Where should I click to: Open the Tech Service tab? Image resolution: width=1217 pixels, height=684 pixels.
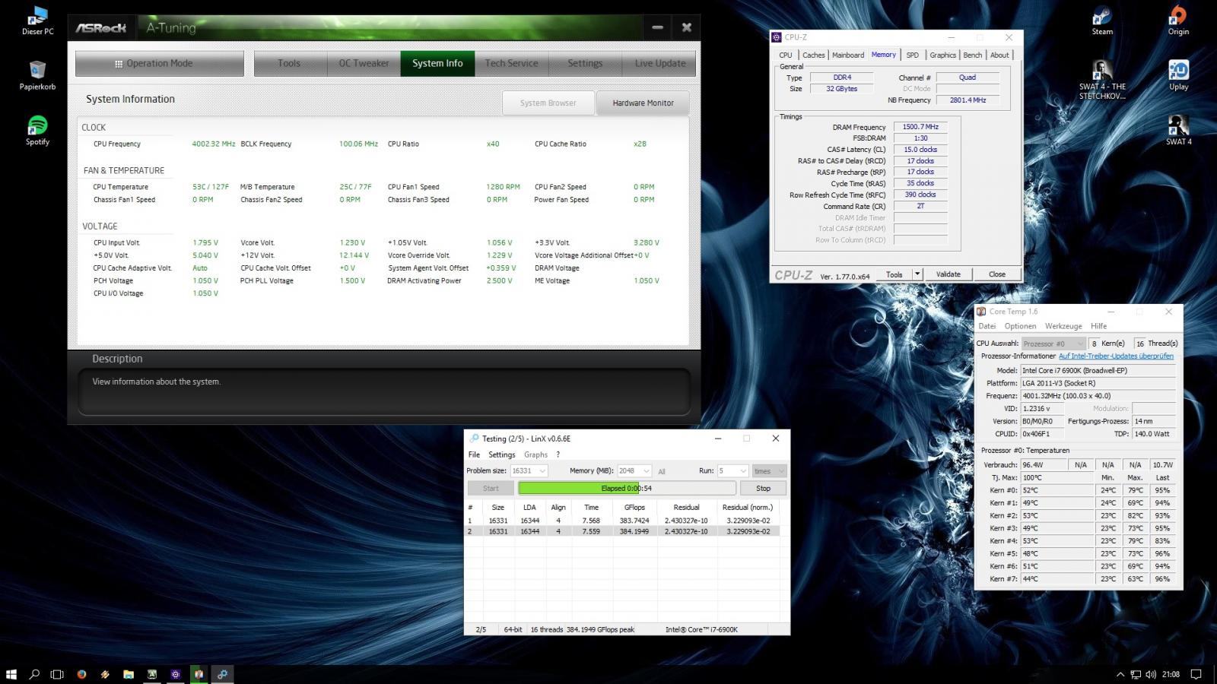click(511, 64)
